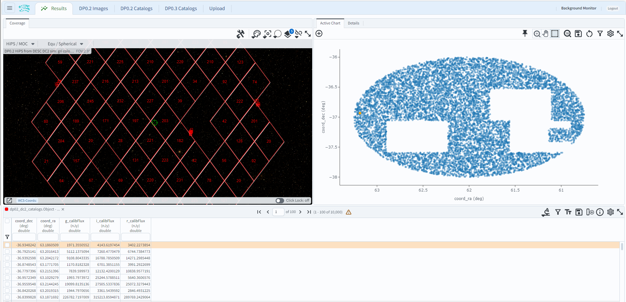Open the select region tool
Viewport: 626px width, 302px height.
(x=278, y=34)
